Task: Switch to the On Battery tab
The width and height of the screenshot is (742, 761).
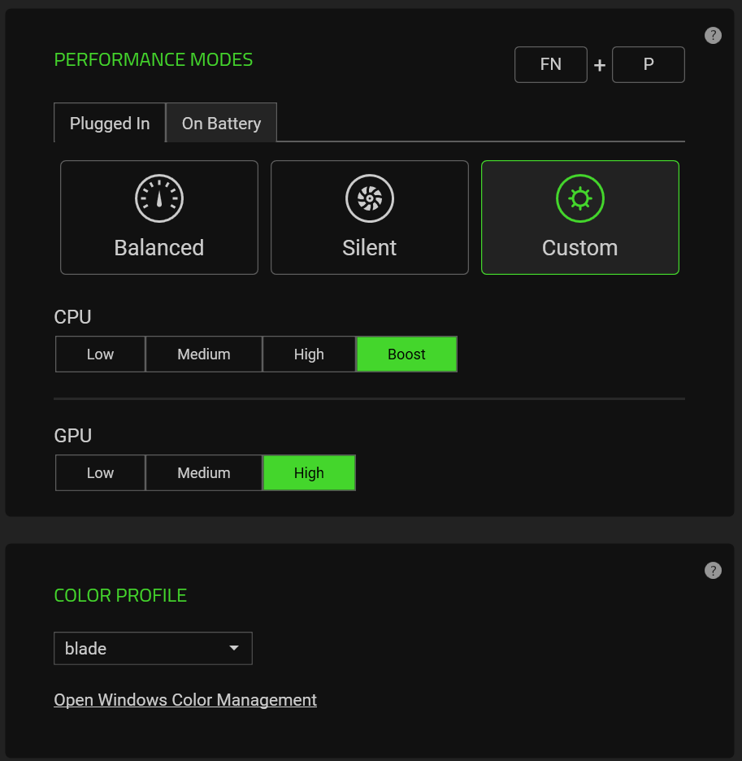Action: tap(221, 124)
